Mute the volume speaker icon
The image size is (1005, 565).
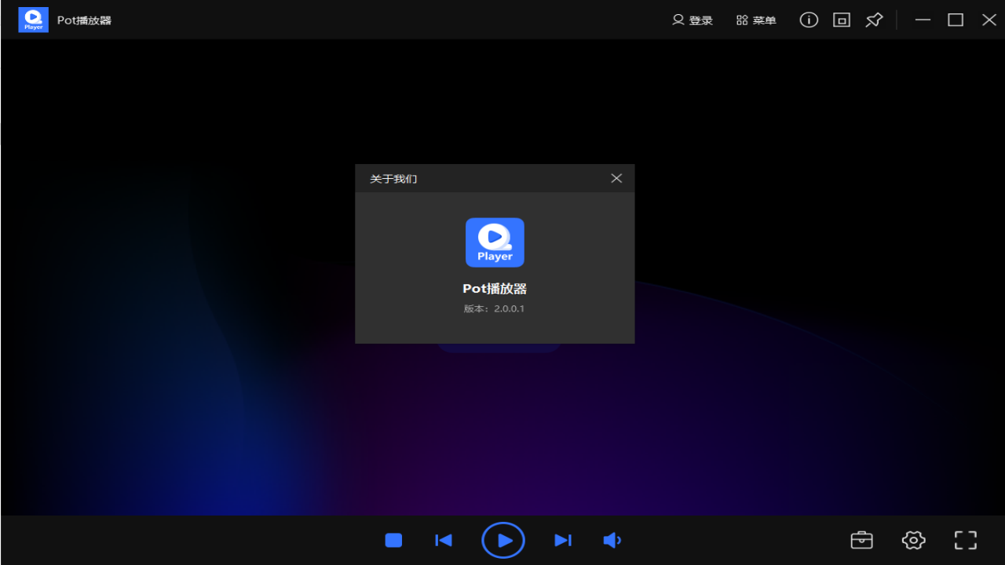click(612, 540)
